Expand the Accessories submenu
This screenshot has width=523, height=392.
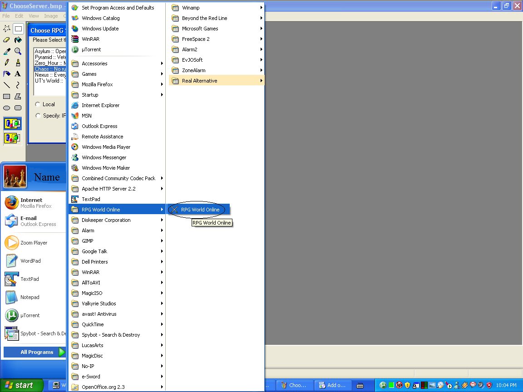[x=117, y=64]
